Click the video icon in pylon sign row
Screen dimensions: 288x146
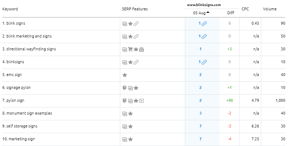tap(142, 101)
